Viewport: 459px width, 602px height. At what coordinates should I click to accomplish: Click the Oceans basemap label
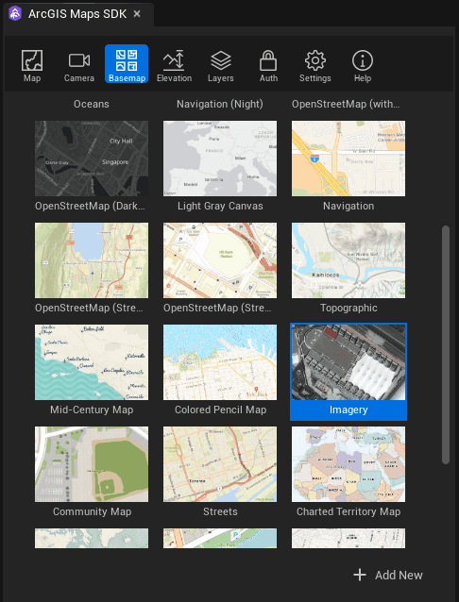click(x=92, y=104)
